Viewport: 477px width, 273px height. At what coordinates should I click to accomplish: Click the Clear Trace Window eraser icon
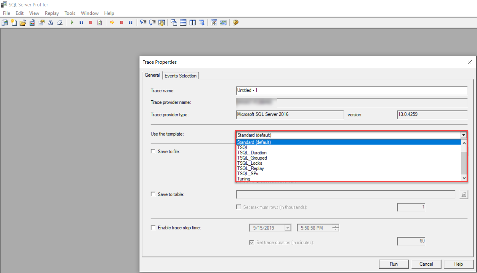click(60, 22)
